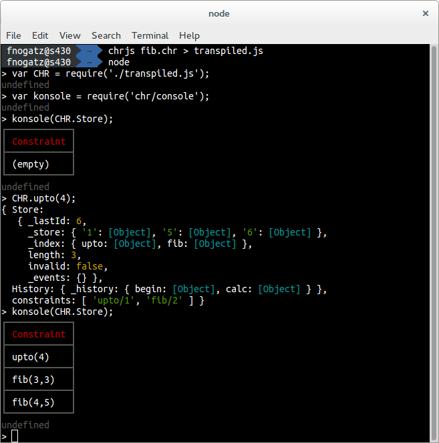This screenshot has height=443, width=439.
Task: Close the node terminal window
Action: click(425, 13)
